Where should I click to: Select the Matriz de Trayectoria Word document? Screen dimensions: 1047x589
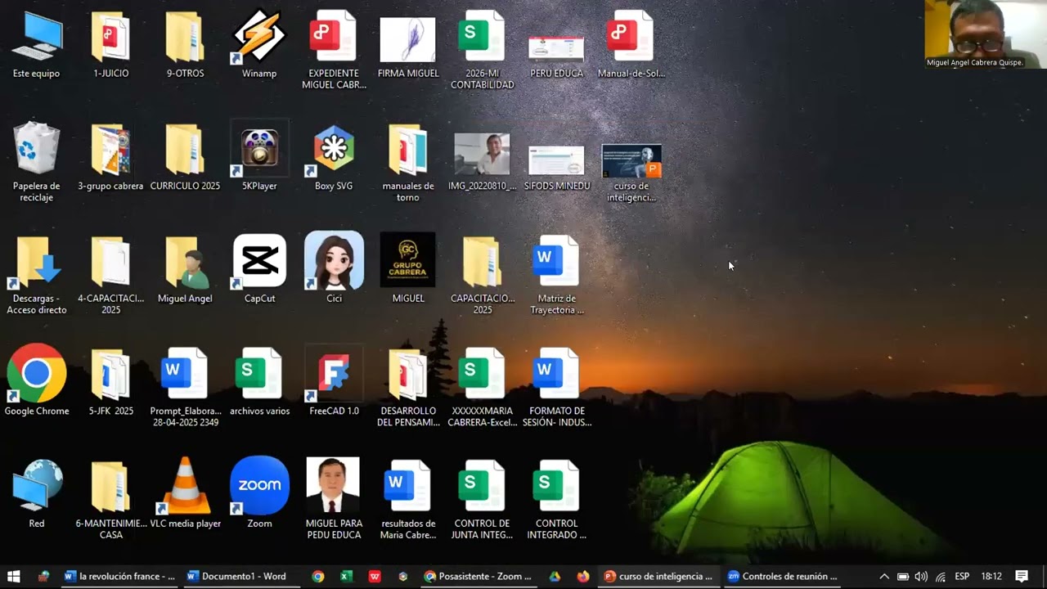[557, 276]
